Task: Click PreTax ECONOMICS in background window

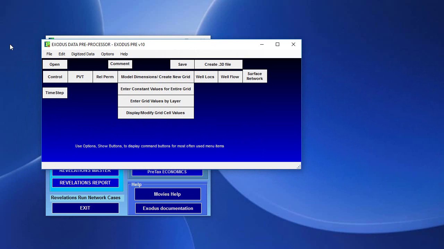Action: [167, 172]
